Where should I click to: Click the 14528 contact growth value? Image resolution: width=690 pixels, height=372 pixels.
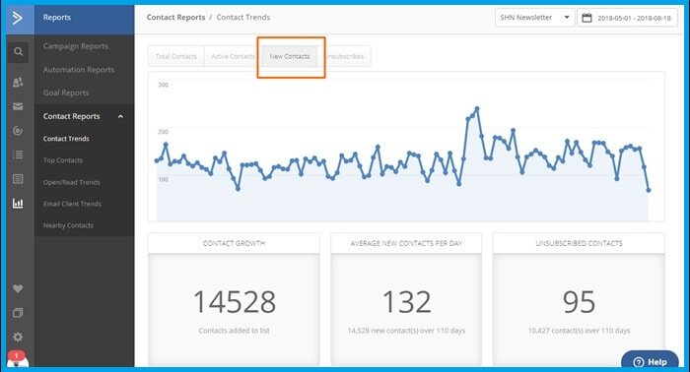[235, 302]
